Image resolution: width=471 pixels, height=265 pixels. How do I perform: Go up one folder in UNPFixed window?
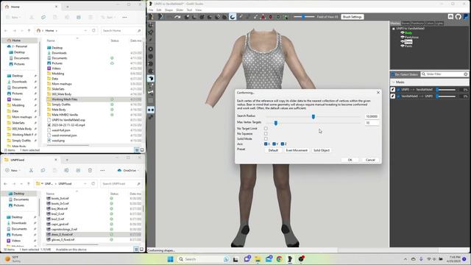(x=29, y=183)
